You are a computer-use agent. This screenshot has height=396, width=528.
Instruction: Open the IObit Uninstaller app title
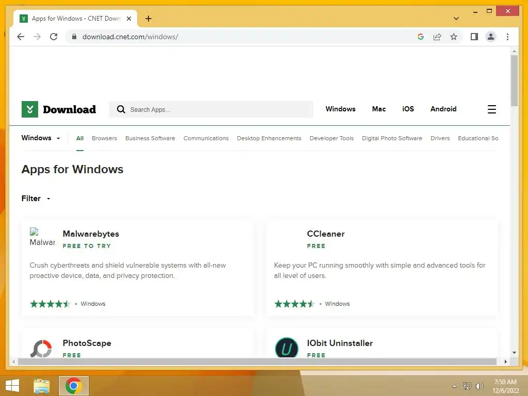click(340, 343)
